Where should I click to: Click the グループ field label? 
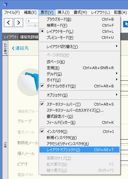(x=24, y=121)
